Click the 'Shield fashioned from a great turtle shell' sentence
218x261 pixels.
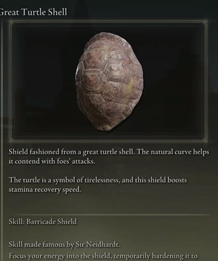click(x=72, y=152)
